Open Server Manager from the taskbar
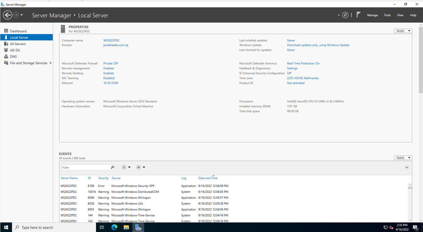 [x=138, y=227]
